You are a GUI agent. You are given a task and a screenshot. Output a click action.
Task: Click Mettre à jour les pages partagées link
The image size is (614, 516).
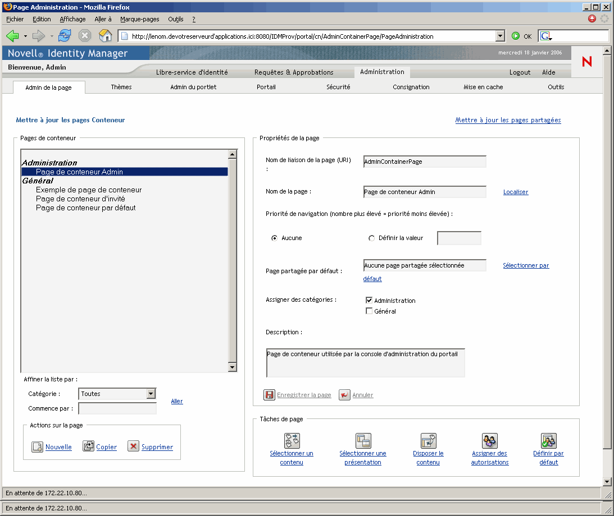coord(508,120)
